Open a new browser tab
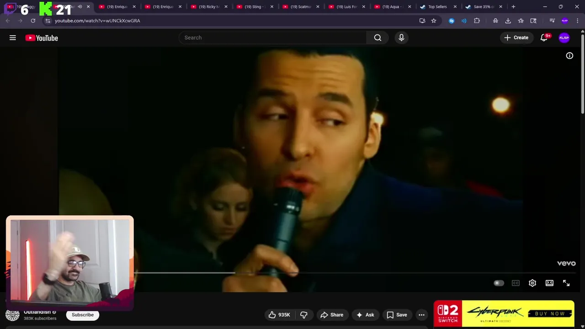 pyautogui.click(x=513, y=7)
